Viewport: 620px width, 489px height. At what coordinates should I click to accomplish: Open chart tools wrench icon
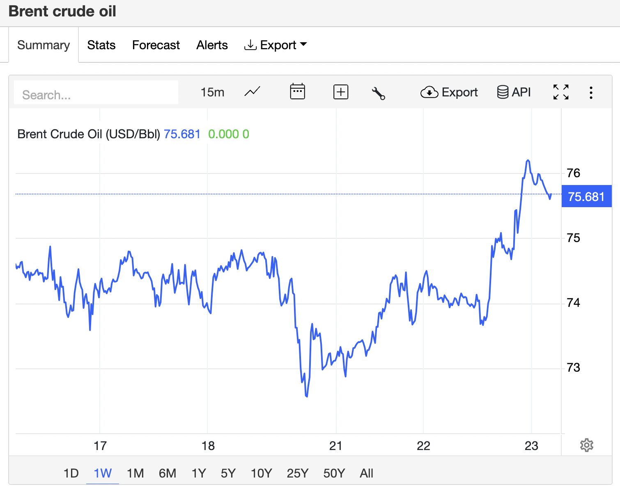(378, 93)
